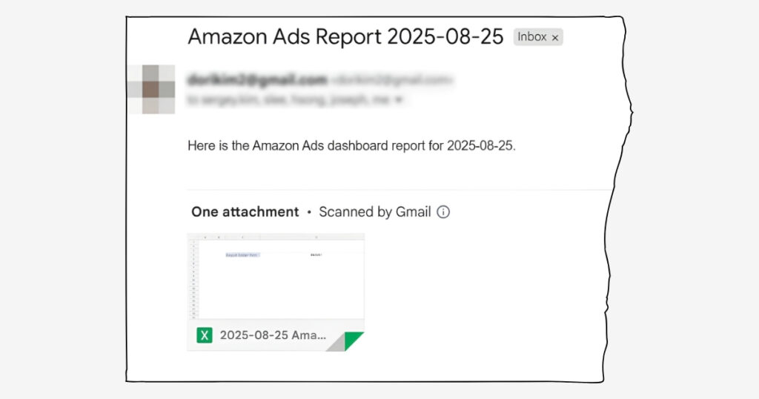The height and width of the screenshot is (399, 759).
Task: Remove the Inbox label with its x
Action: [555, 38]
